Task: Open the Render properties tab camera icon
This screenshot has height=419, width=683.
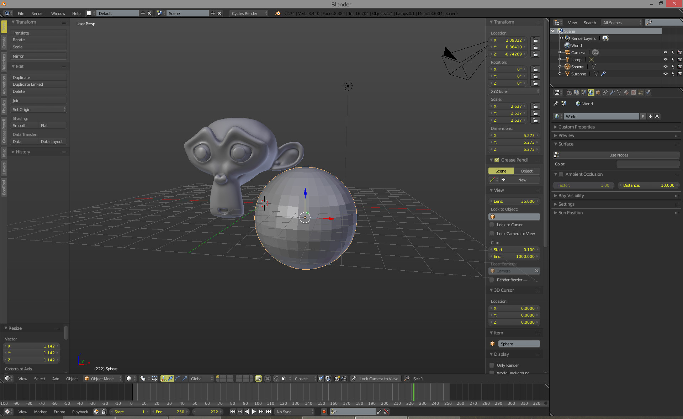Action: [x=570, y=92]
